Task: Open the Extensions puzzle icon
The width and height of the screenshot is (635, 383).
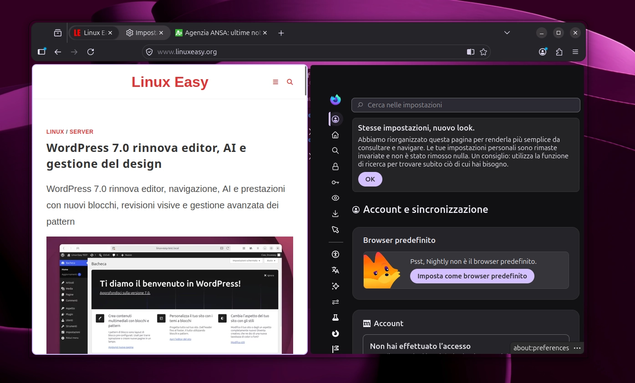Action: point(559,52)
